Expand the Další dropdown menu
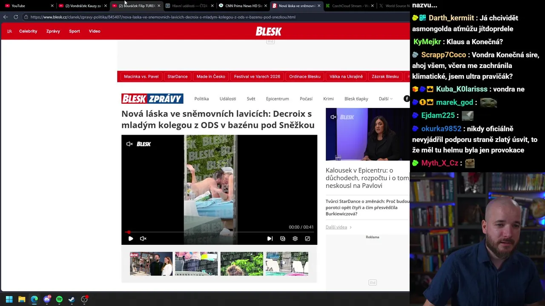The image size is (545, 306). point(385,99)
